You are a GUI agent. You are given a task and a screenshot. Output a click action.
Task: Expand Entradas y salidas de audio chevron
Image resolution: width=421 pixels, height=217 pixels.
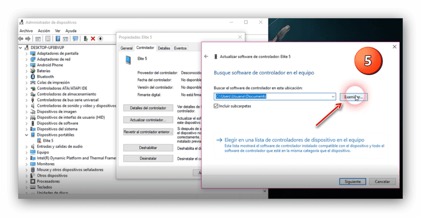click(x=26, y=147)
